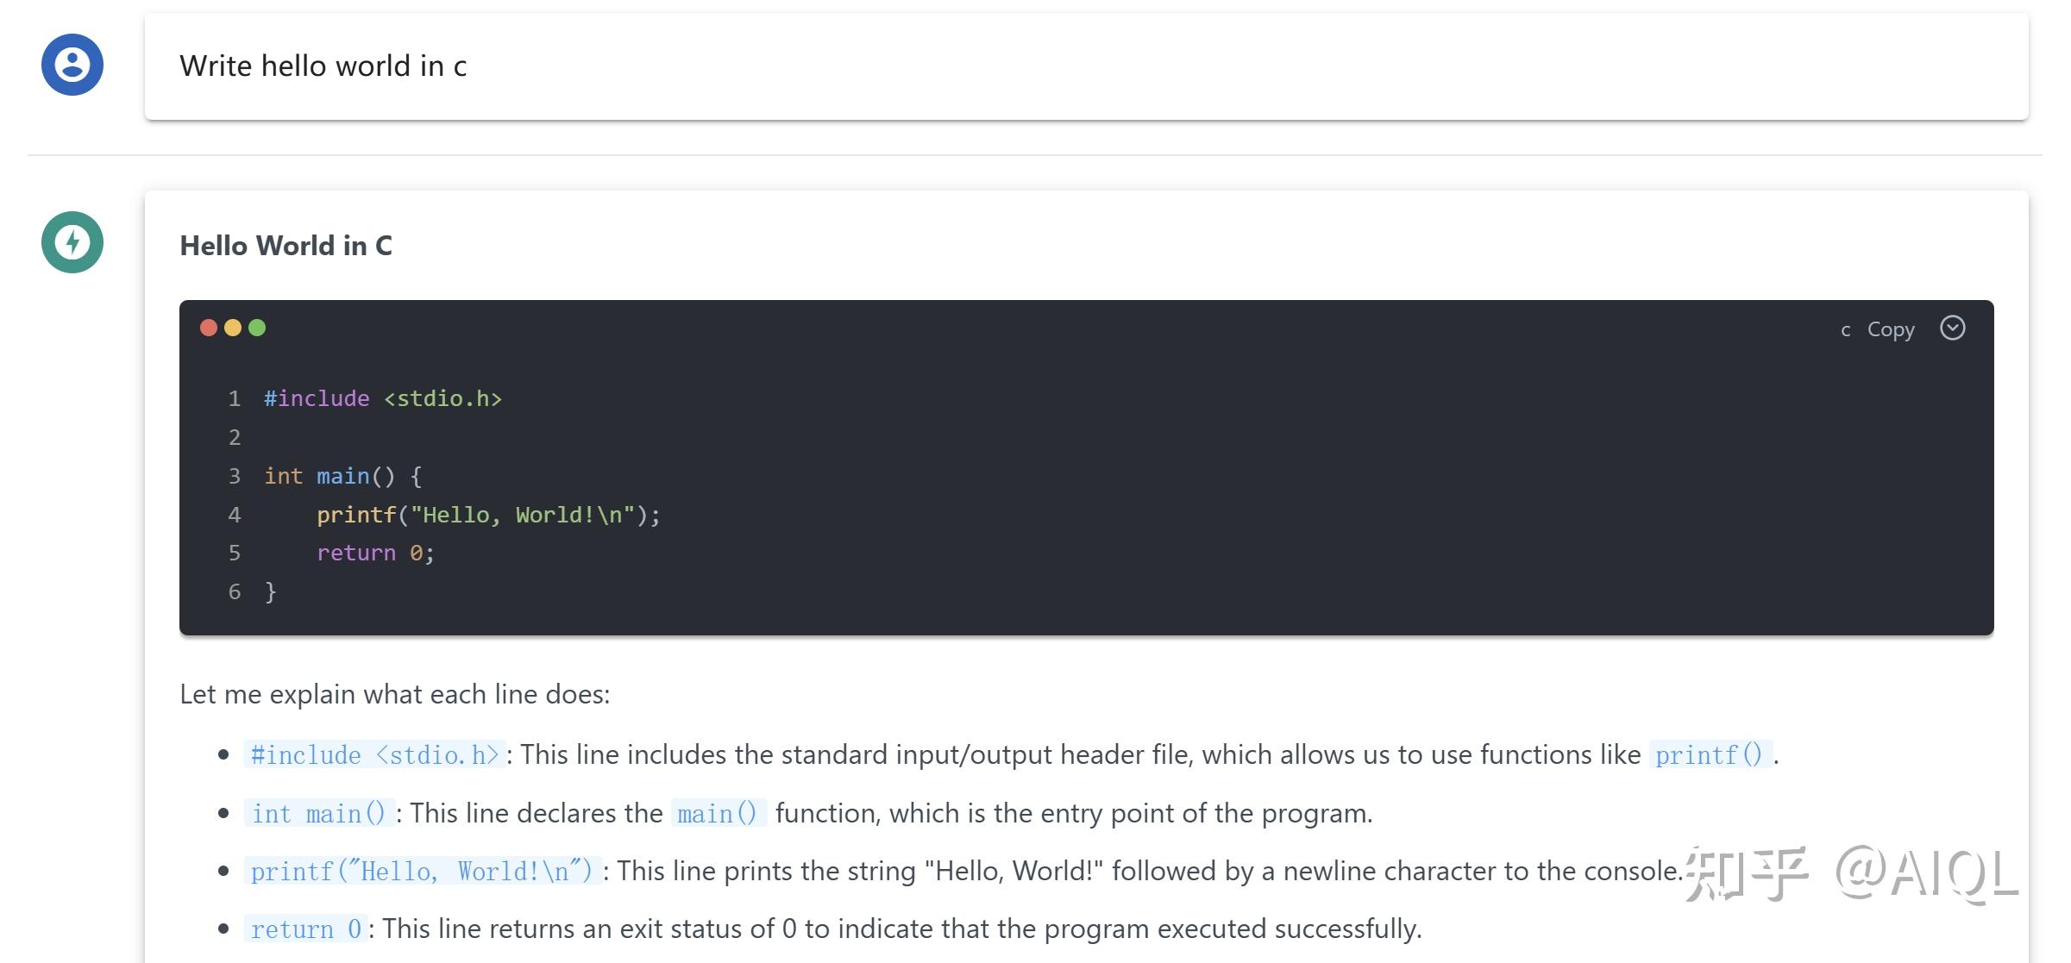Click the inline 'return 0' code tag
Image resolution: width=2071 pixels, height=963 pixels.
[x=305, y=929]
